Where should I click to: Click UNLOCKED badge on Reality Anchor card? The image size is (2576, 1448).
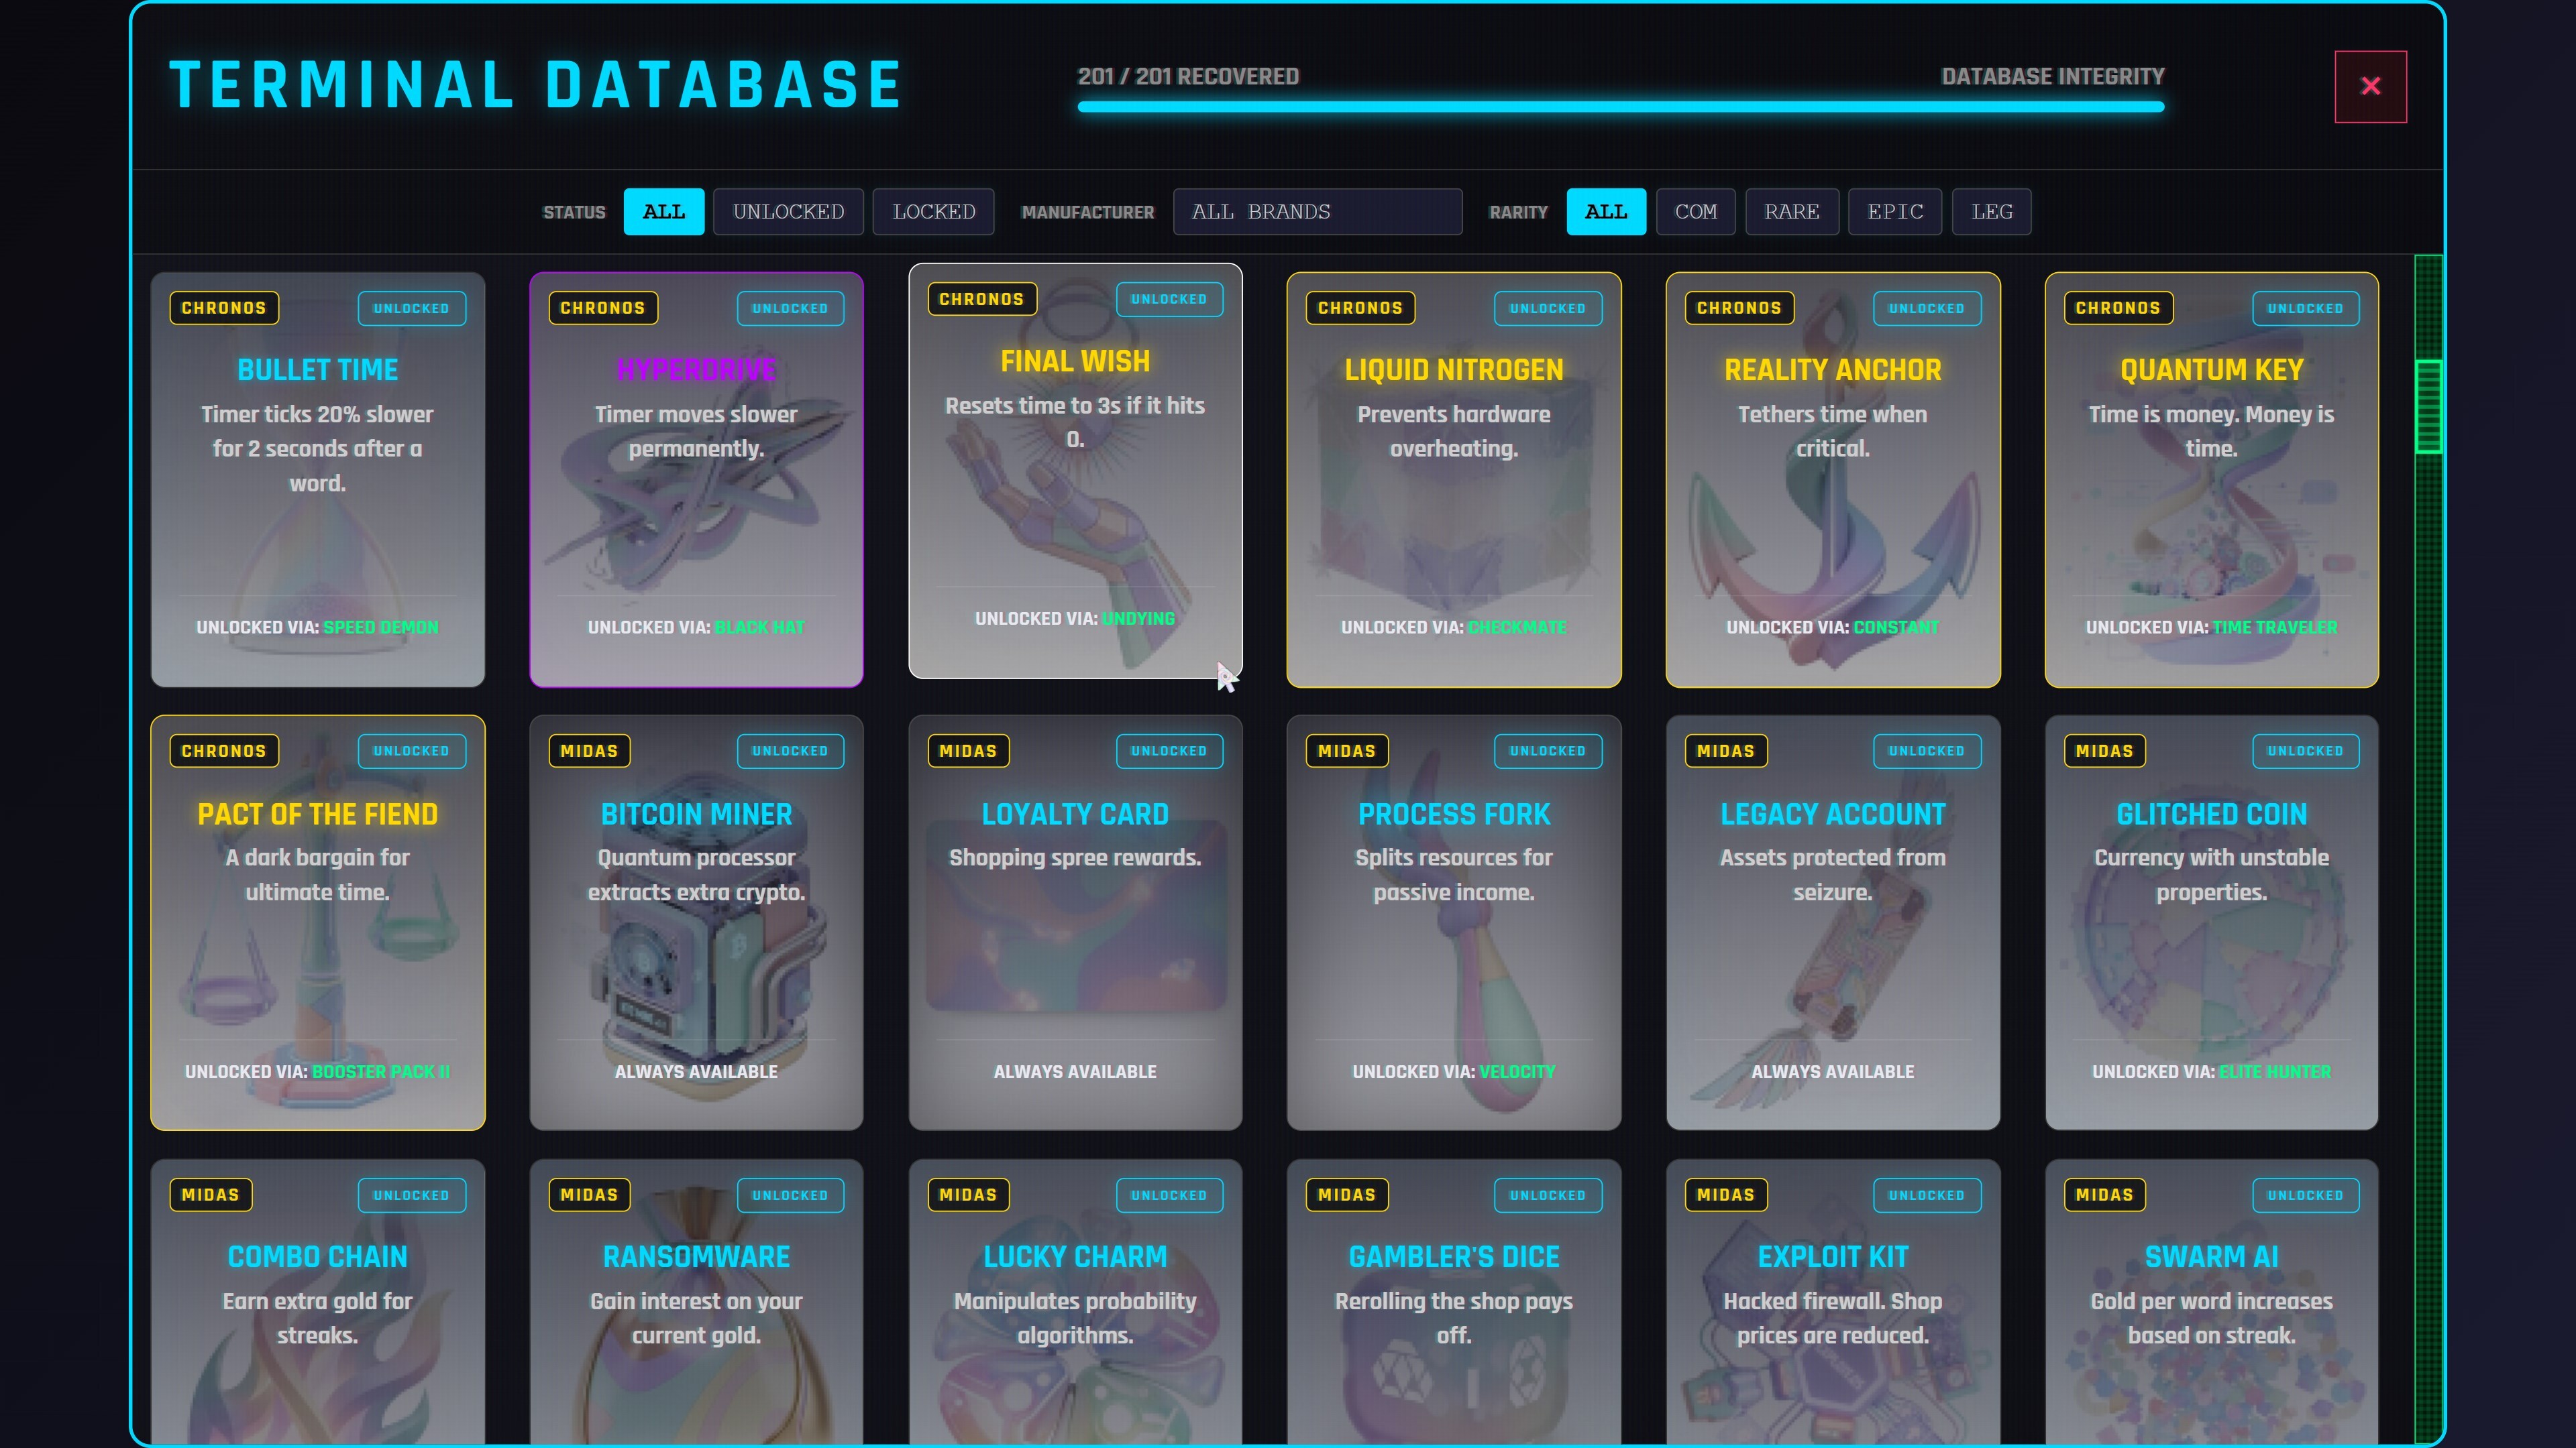point(1926,309)
